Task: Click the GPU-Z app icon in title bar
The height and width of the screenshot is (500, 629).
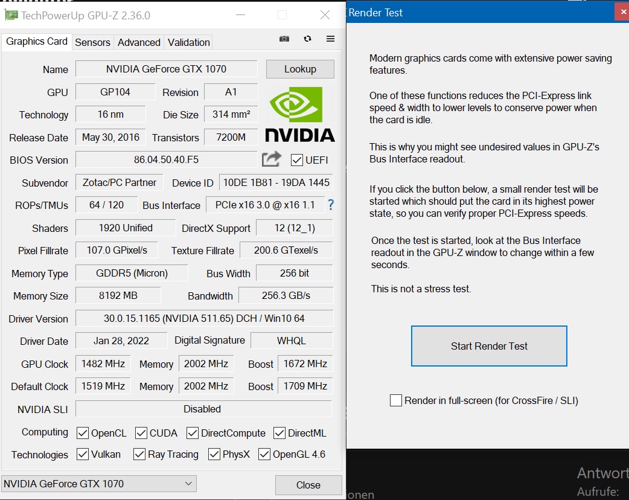Action: coord(11,15)
